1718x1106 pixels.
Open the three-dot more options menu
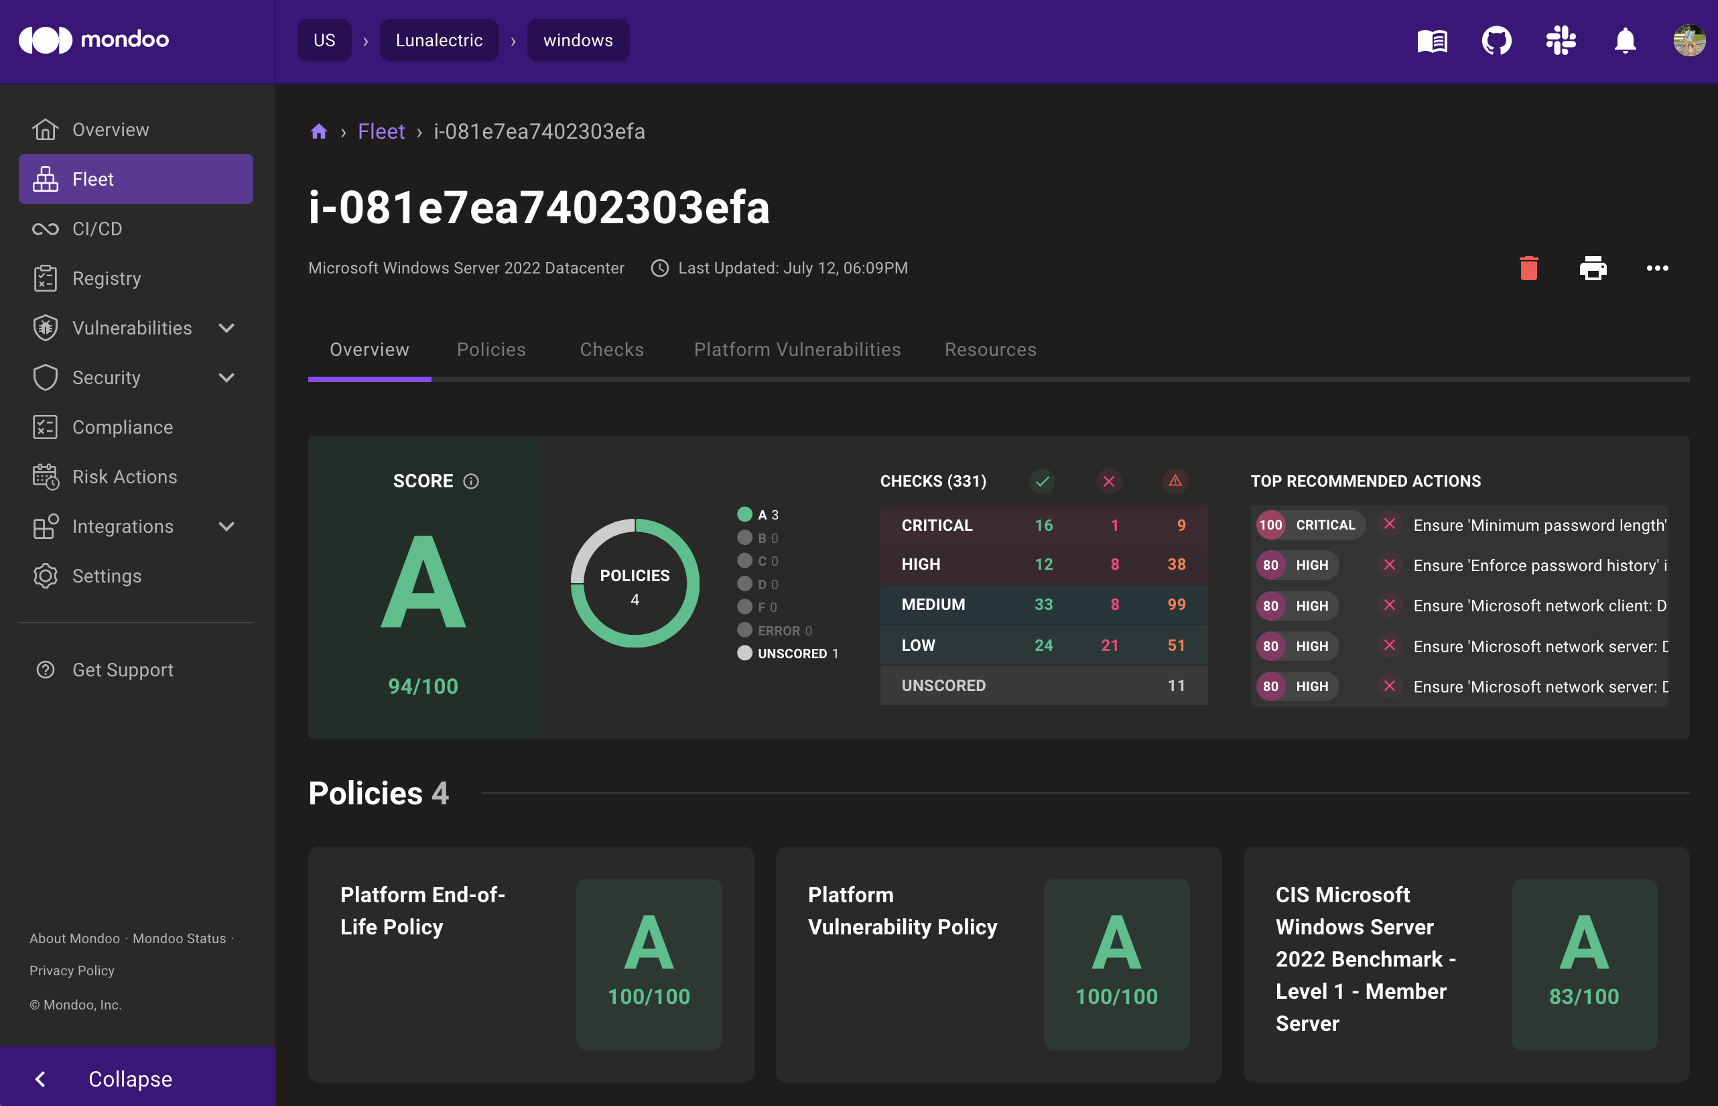[x=1656, y=268]
